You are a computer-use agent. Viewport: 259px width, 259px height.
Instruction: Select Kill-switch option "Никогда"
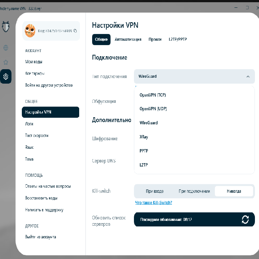pos(234,191)
